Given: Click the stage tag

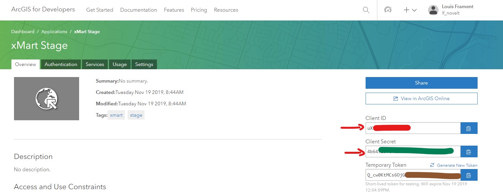Looking at the screenshot, I should tap(136, 115).
